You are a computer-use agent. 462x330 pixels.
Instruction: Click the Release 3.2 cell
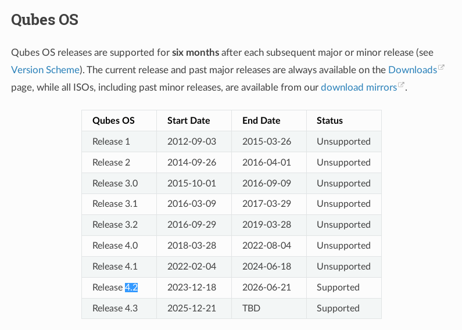[x=114, y=224]
